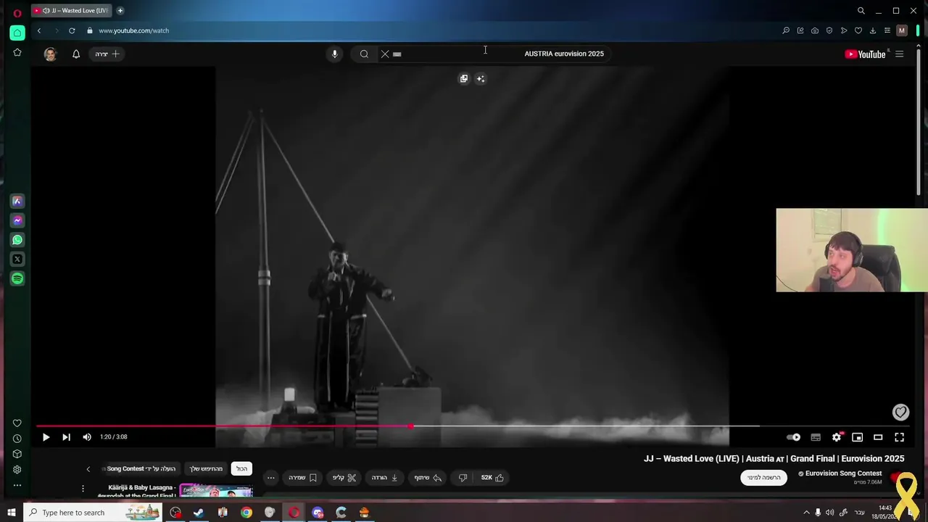The width and height of the screenshot is (928, 522).
Task: Click the download video button
Action: [385, 478]
